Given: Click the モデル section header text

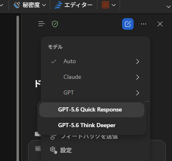Looking at the screenshot, I should point(55,47).
